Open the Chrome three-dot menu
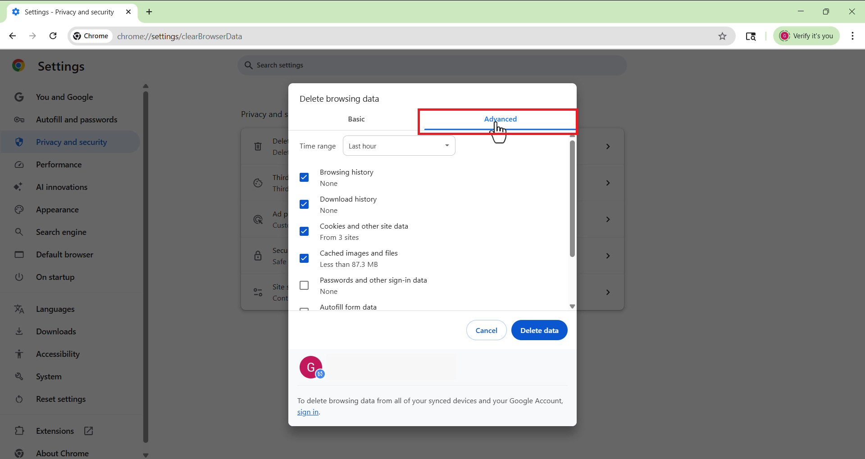Screen dimensions: 865x459 click(852, 36)
